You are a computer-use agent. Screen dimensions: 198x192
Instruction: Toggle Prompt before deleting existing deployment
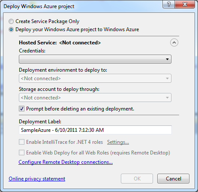click(x=22, y=109)
